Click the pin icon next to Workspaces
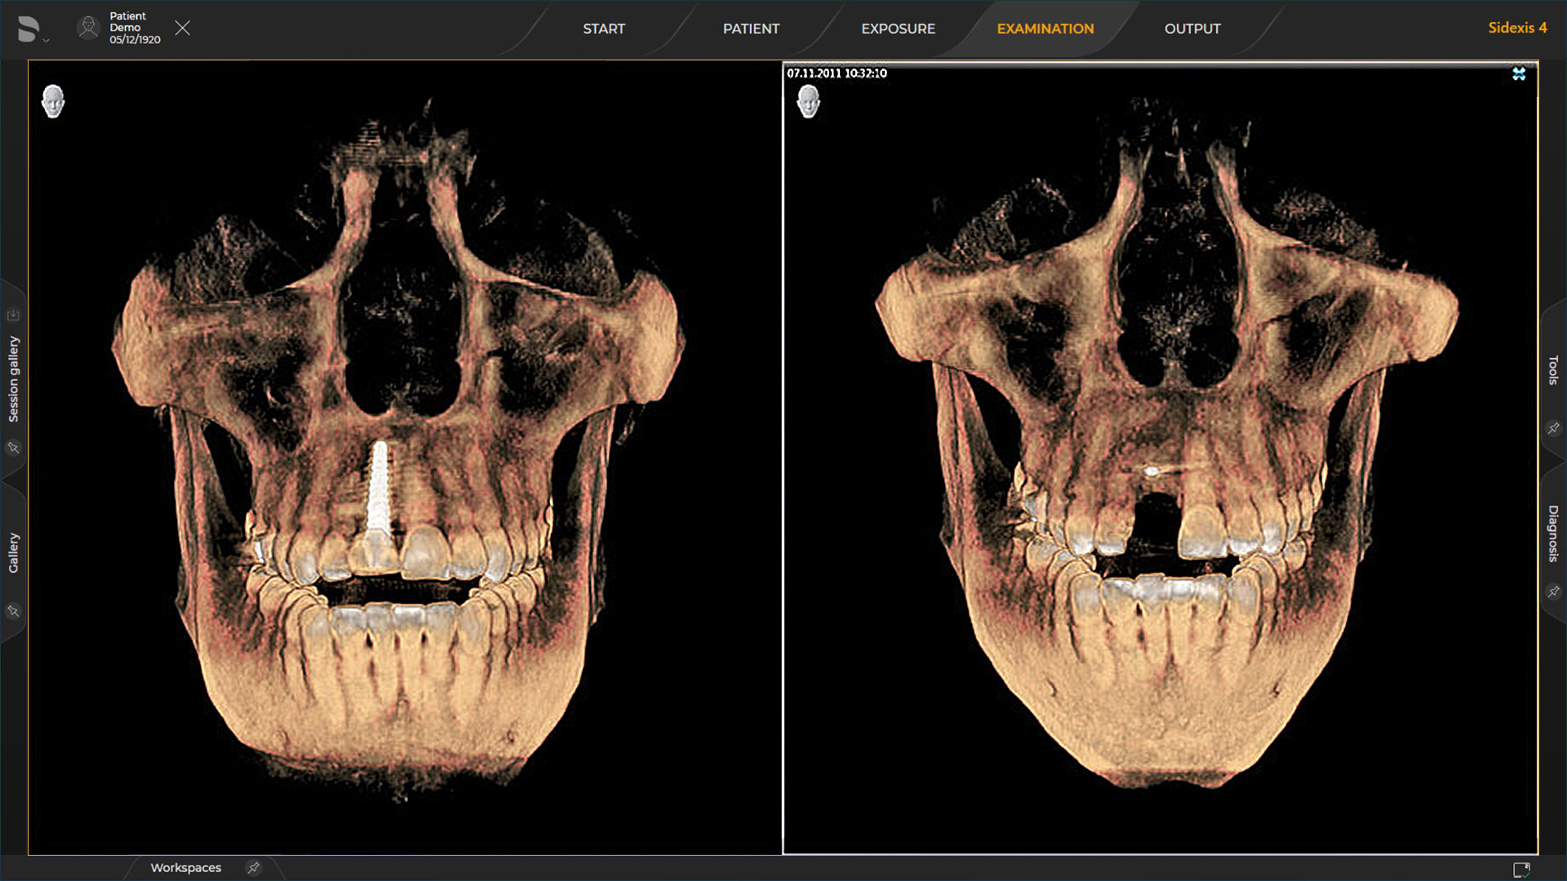 [253, 868]
